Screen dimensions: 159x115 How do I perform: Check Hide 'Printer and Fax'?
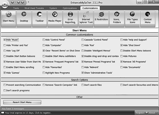(5, 45)
